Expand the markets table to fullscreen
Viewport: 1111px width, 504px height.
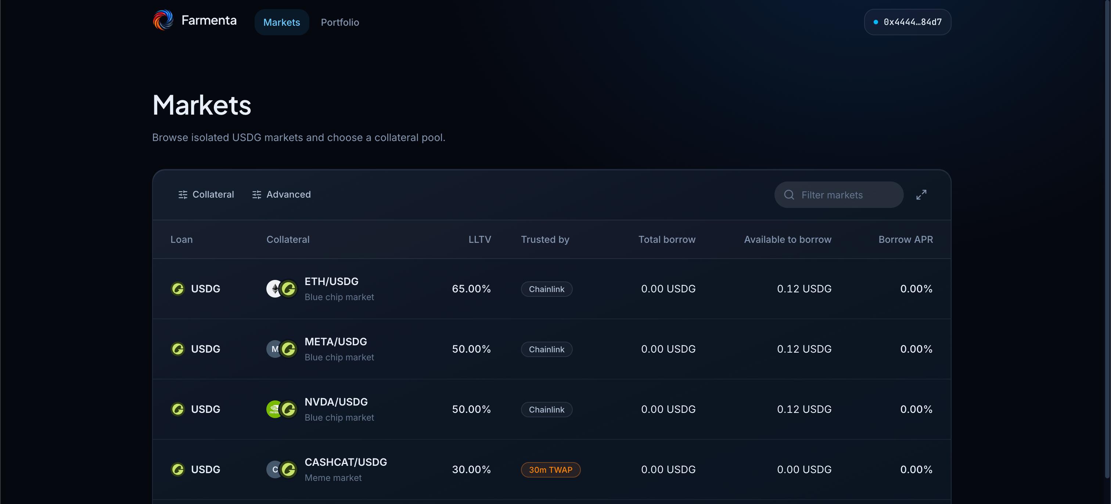(x=921, y=195)
